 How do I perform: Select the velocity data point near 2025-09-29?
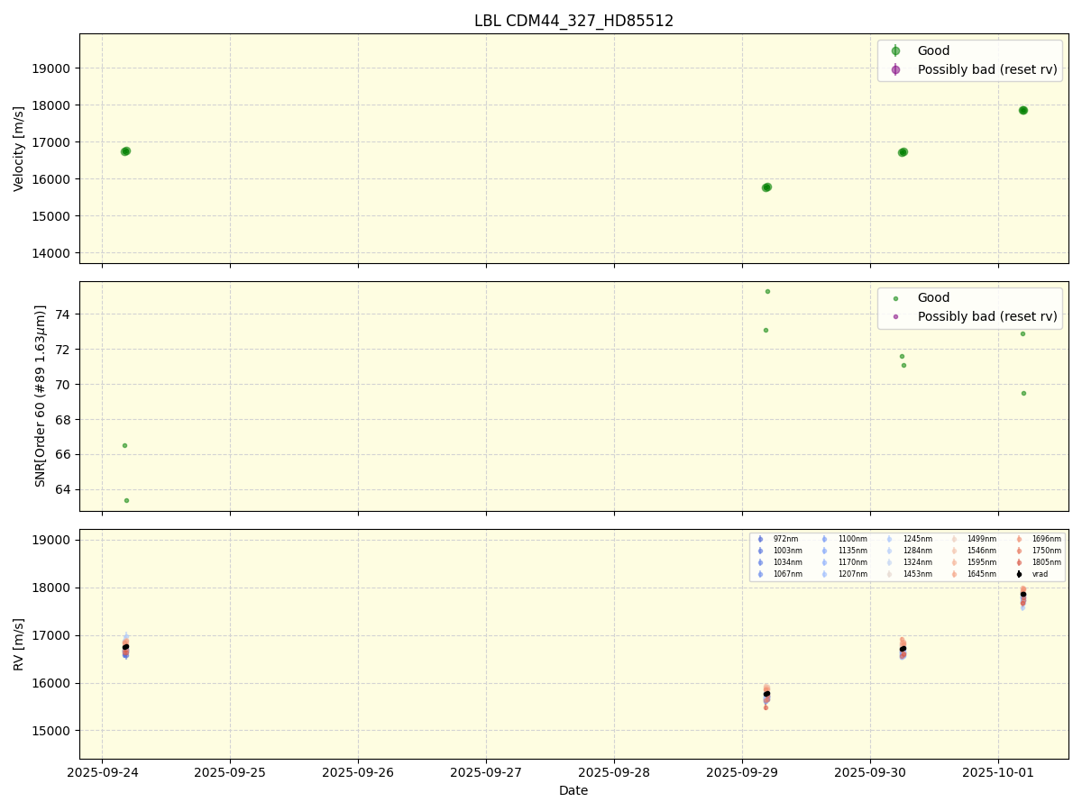[766, 187]
